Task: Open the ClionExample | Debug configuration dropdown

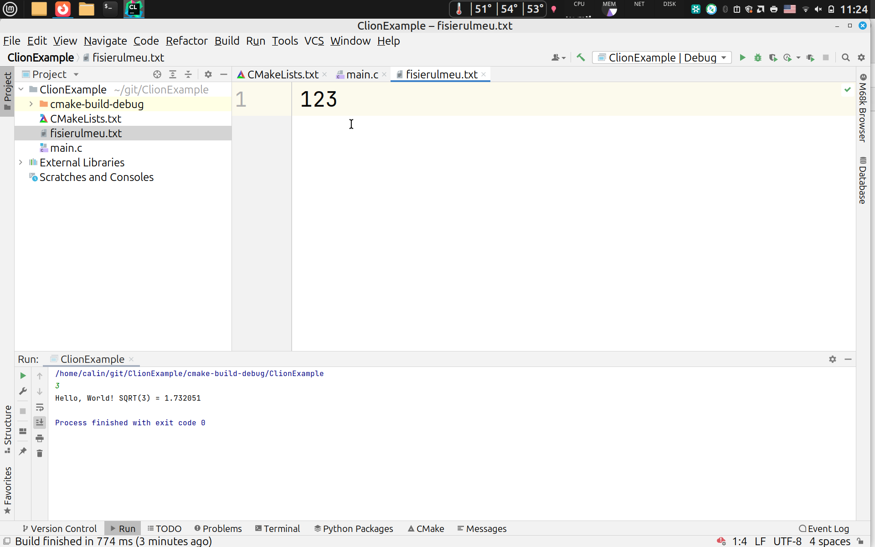Action: coord(662,57)
